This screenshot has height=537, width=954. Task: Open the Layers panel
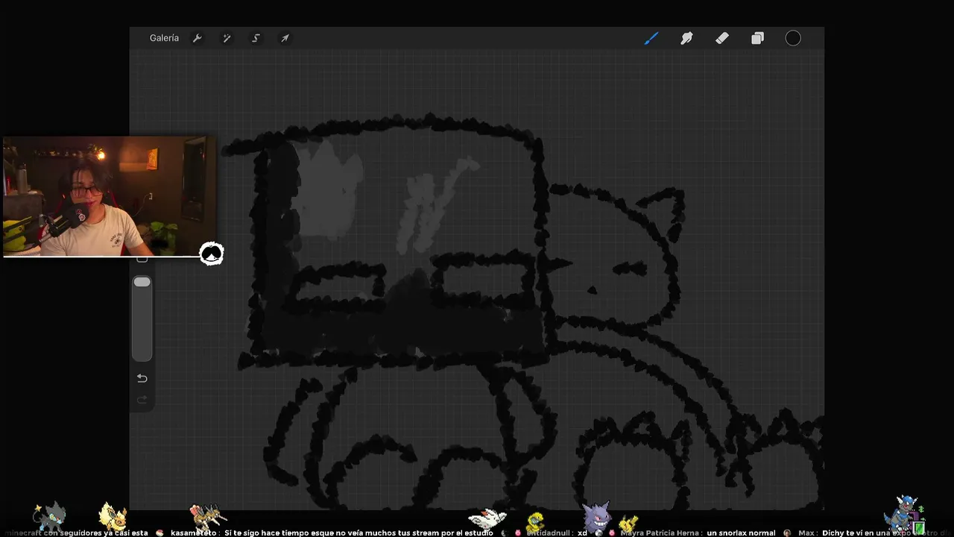(757, 38)
